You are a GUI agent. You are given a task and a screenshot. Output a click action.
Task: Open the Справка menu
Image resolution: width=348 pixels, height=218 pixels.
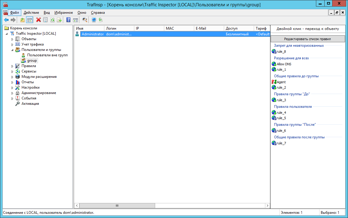pyautogui.click(x=98, y=13)
